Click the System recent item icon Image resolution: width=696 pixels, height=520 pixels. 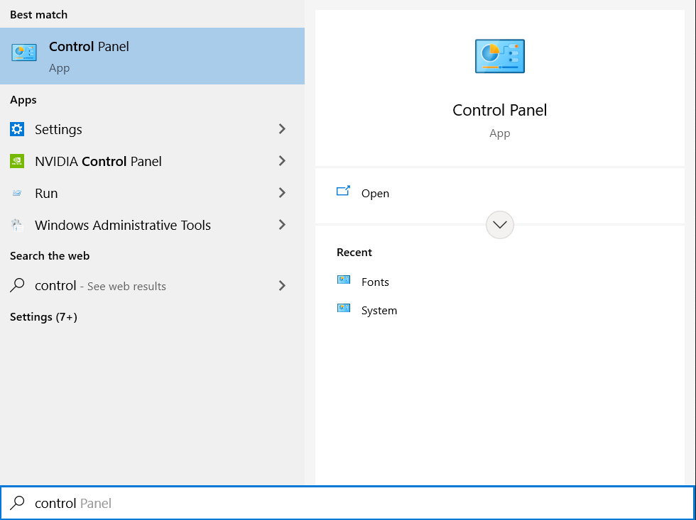(344, 308)
